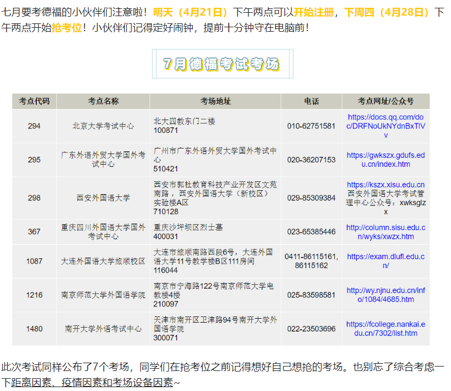Click the 7月德福考试考场 banner image
Image resolution: width=451 pixels, height=391 pixels.
[x=223, y=63]
